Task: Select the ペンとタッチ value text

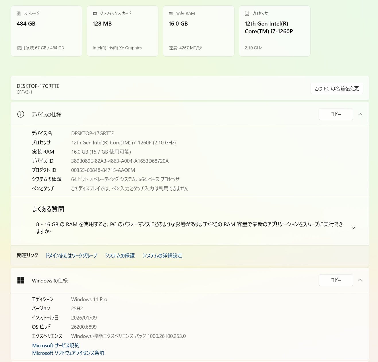Action: (x=130, y=189)
